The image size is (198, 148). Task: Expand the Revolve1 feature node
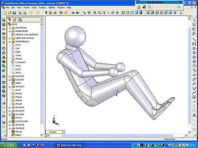(10, 76)
